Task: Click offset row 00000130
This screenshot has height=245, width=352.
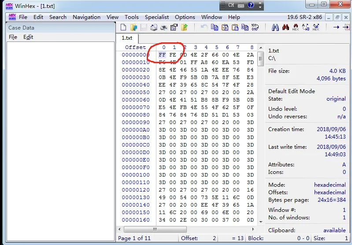Action: 136,197
